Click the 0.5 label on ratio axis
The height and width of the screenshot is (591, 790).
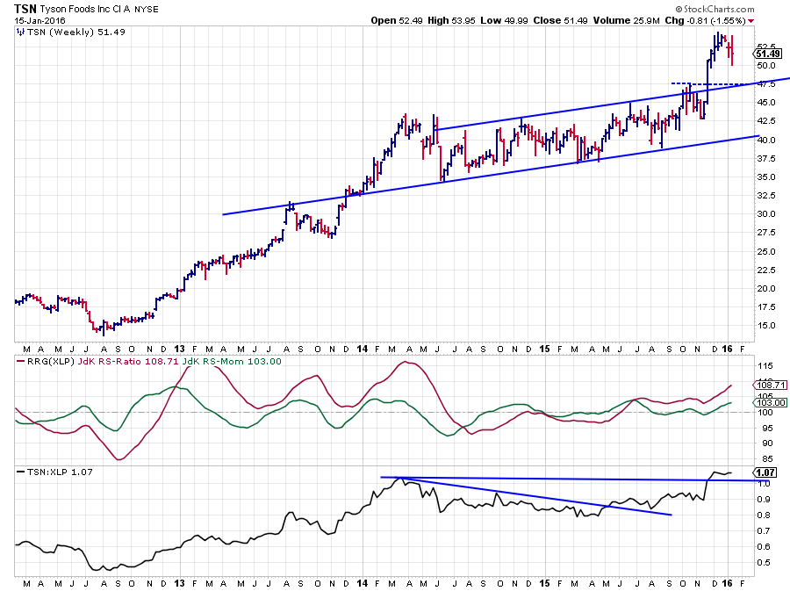click(x=764, y=563)
